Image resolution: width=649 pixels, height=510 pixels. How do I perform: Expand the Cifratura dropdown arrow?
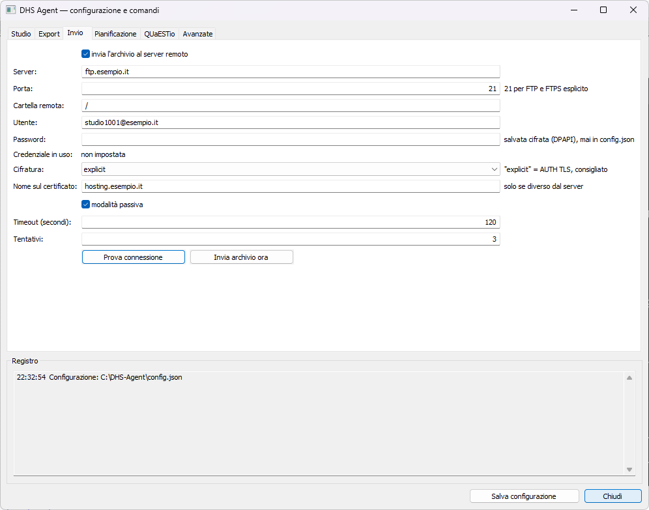[x=494, y=169]
